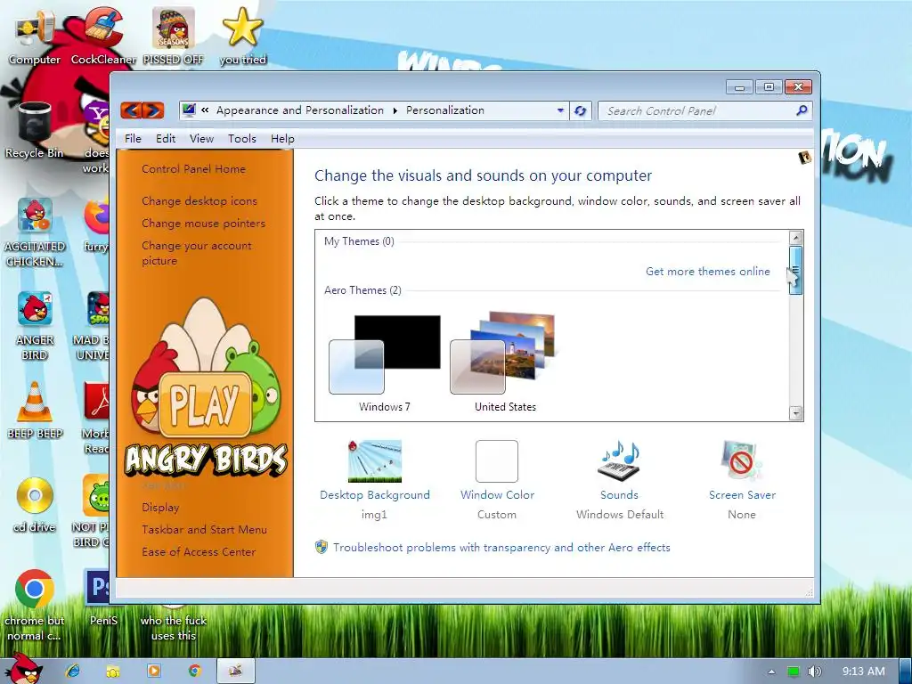912x684 pixels.
Task: Click the volume speaker tray icon
Action: click(814, 672)
